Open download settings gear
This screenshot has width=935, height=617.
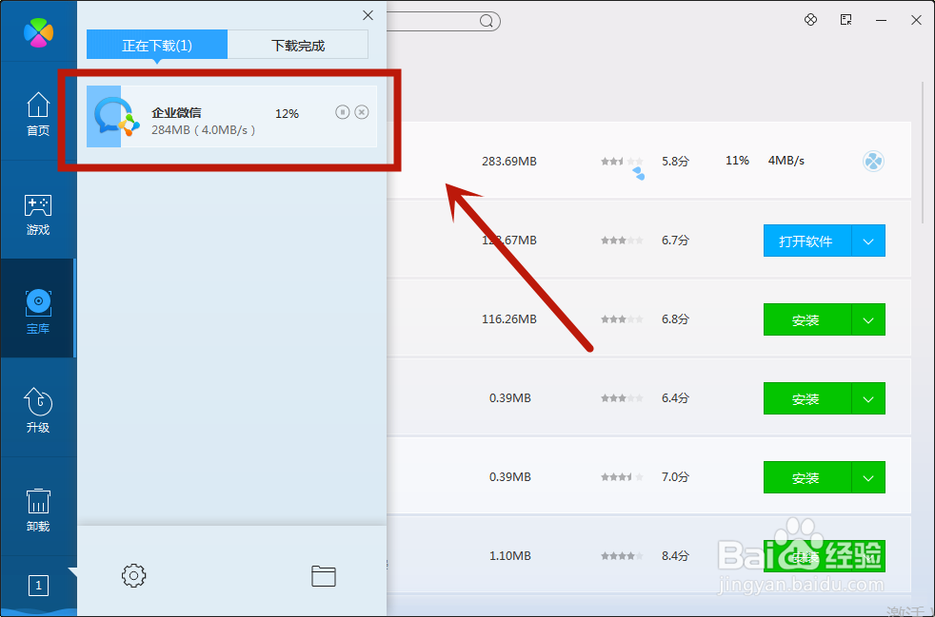[x=133, y=575]
